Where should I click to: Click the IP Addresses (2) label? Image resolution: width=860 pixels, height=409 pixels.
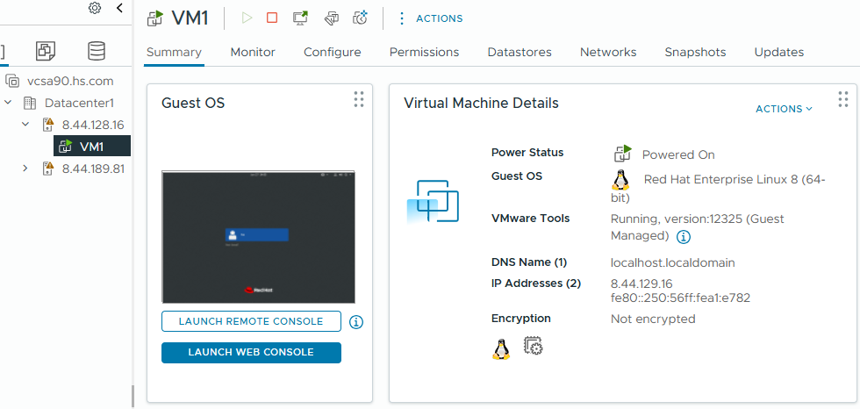536,283
